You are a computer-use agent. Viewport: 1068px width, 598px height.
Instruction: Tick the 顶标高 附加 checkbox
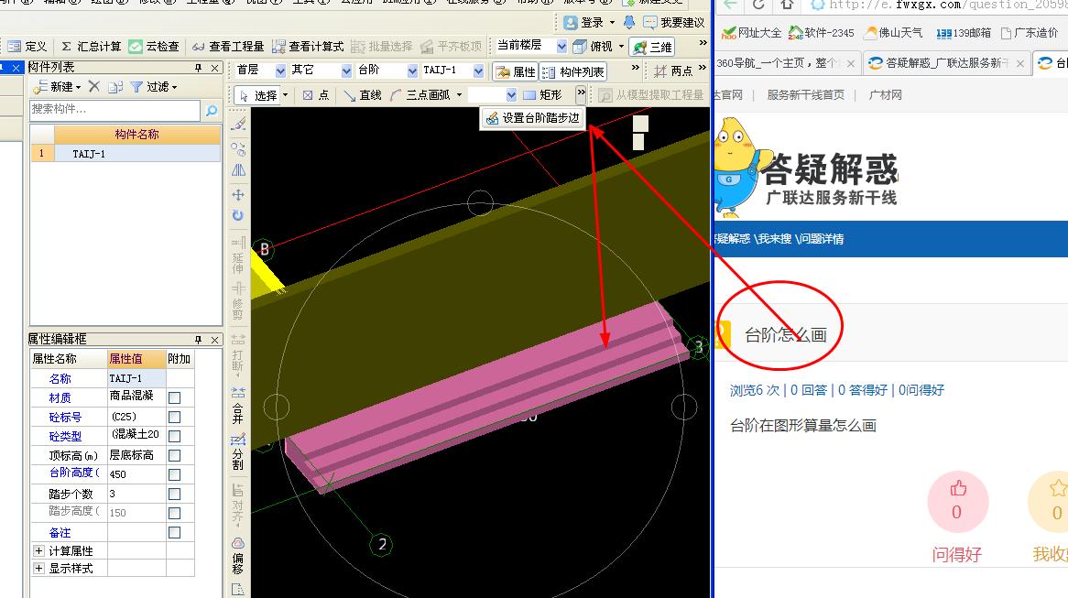pyautogui.click(x=174, y=455)
